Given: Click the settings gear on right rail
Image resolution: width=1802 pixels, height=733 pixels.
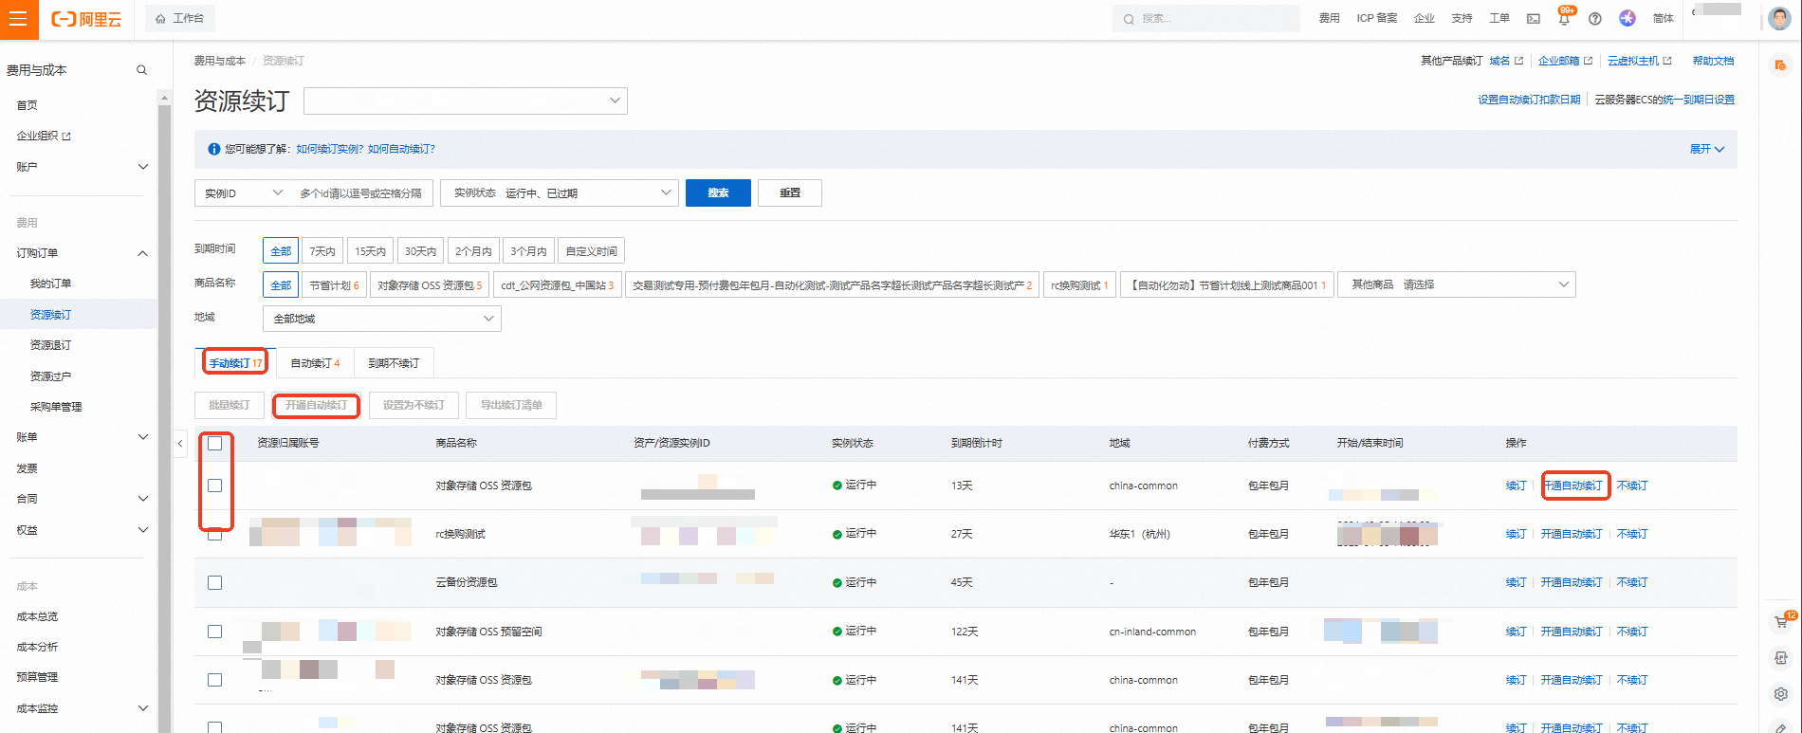Looking at the screenshot, I should point(1781,694).
